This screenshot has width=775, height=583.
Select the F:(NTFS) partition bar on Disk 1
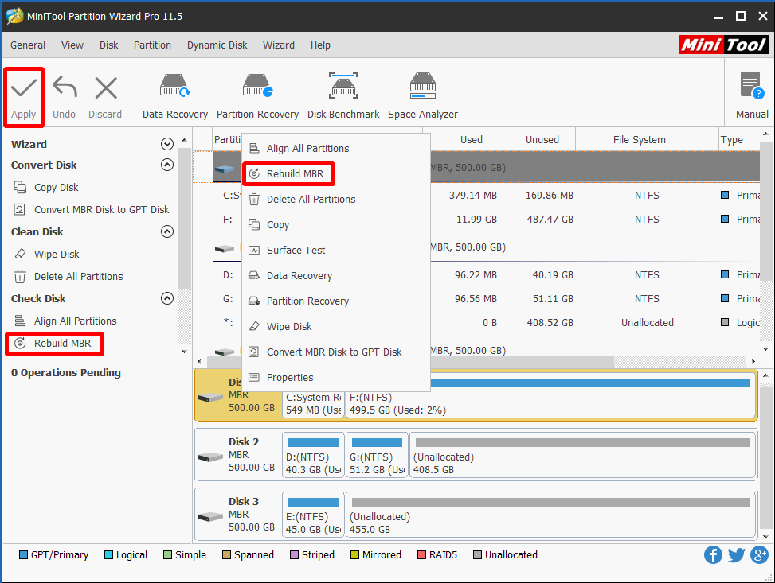[550, 396]
